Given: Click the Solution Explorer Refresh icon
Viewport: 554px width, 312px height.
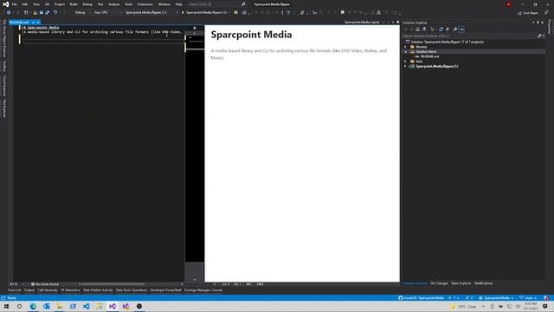Looking at the screenshot, I should tap(441, 29).
